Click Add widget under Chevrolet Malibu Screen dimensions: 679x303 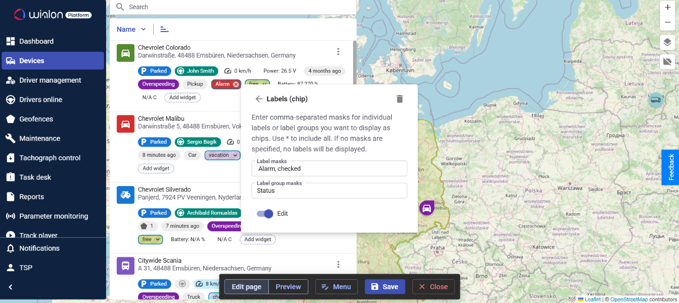[x=156, y=169]
